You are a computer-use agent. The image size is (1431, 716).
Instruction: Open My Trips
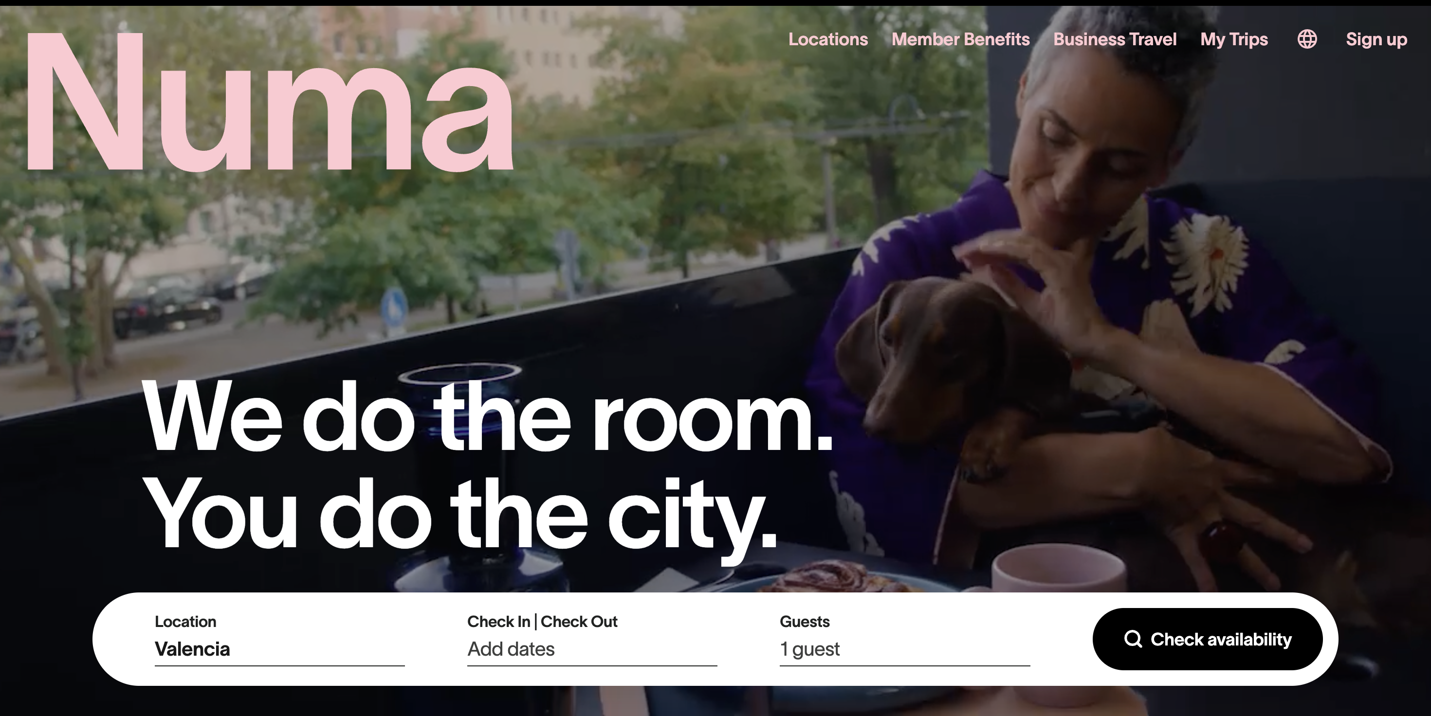(1234, 39)
